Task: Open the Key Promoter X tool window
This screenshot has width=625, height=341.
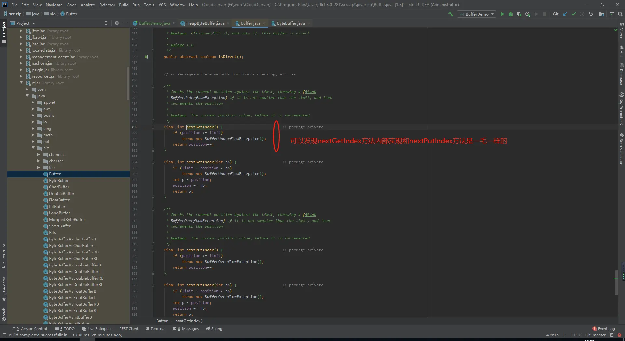Action: [x=621, y=109]
